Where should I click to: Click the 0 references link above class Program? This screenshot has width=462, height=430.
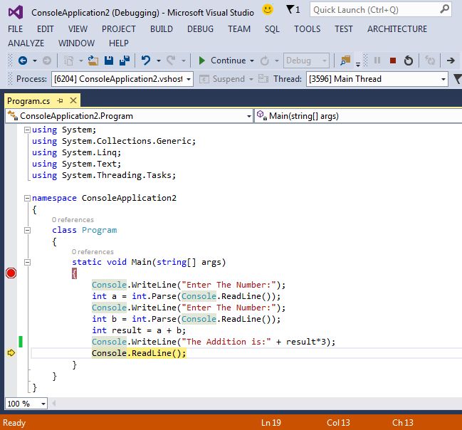[x=73, y=220]
